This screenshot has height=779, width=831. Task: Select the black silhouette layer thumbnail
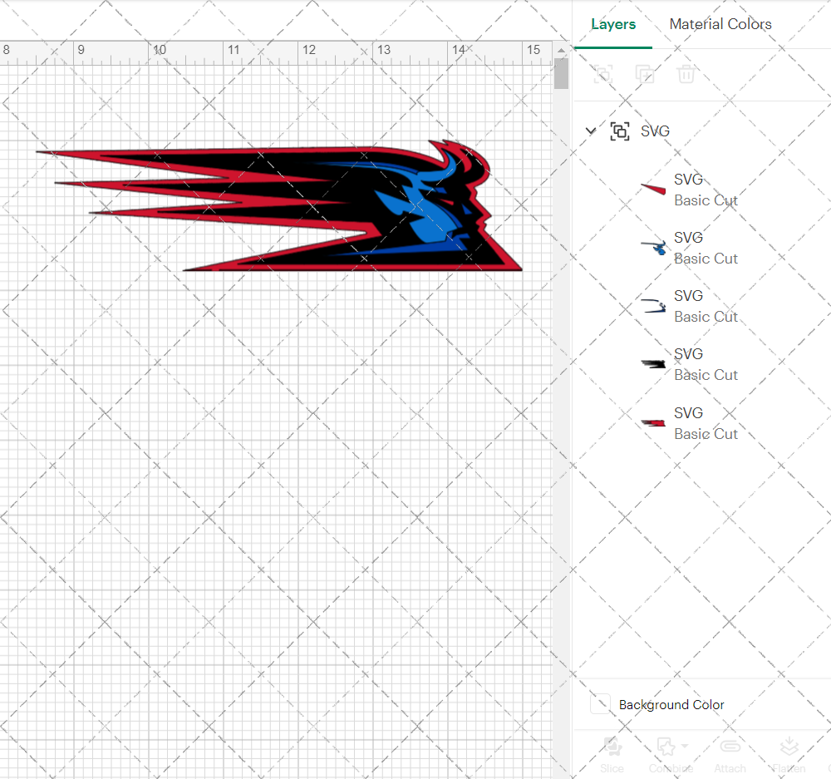[x=653, y=364]
